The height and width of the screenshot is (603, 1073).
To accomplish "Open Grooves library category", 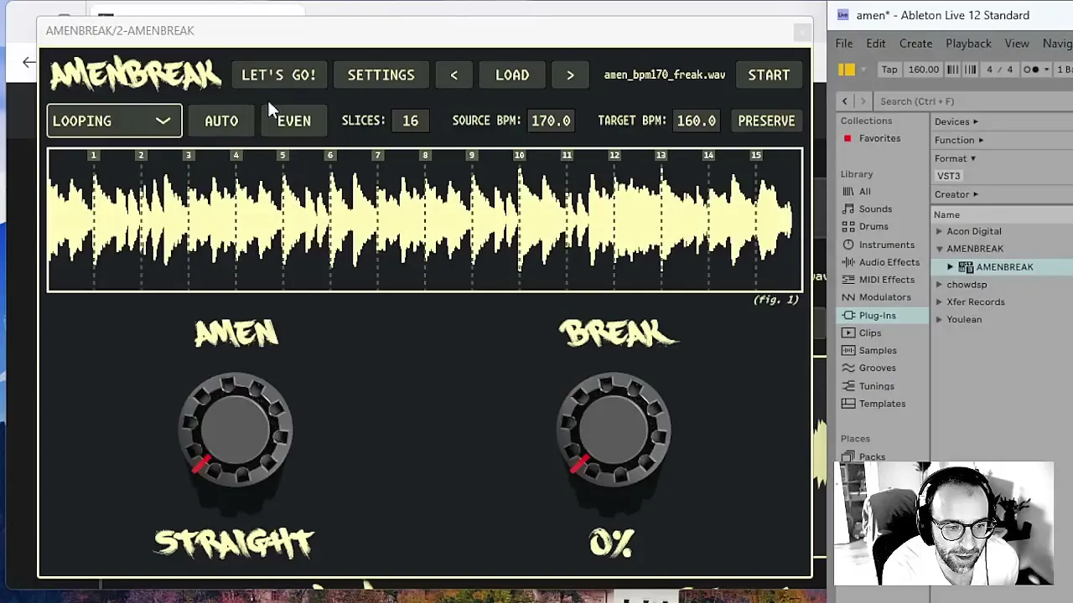I will coord(877,368).
